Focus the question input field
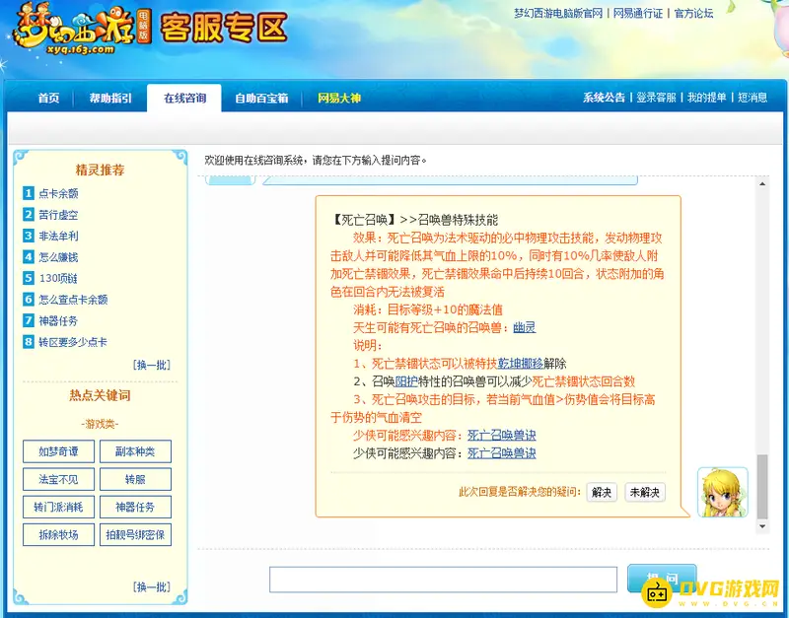The image size is (789, 618). tap(443, 580)
